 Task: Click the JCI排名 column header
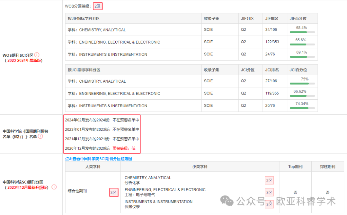click(275, 70)
